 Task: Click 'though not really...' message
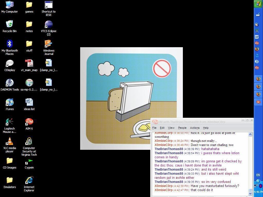click(204, 141)
